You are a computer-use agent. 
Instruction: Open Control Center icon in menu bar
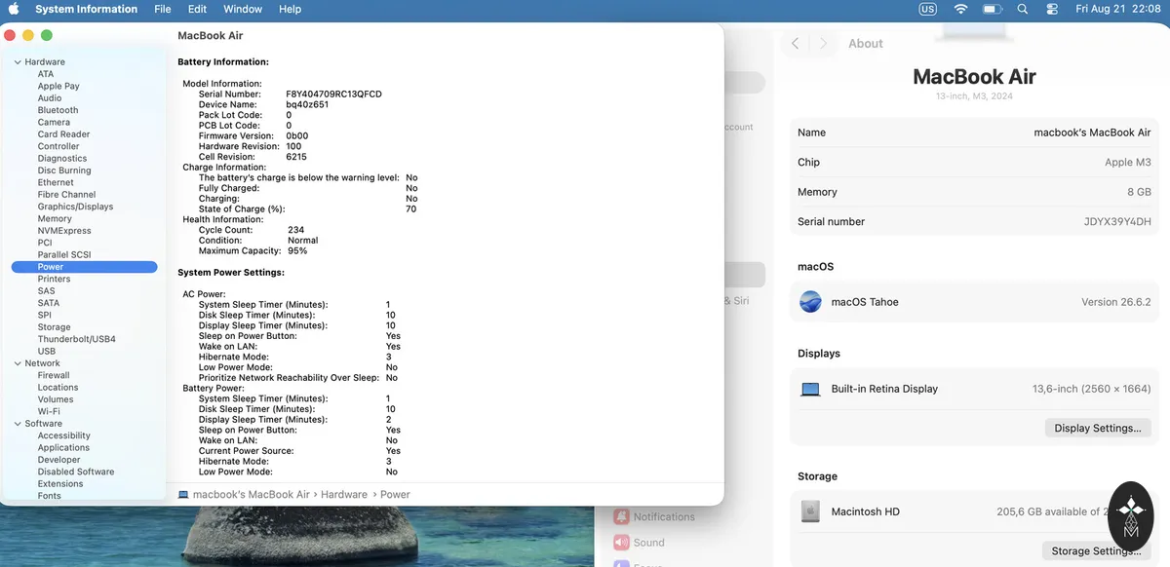click(1051, 9)
